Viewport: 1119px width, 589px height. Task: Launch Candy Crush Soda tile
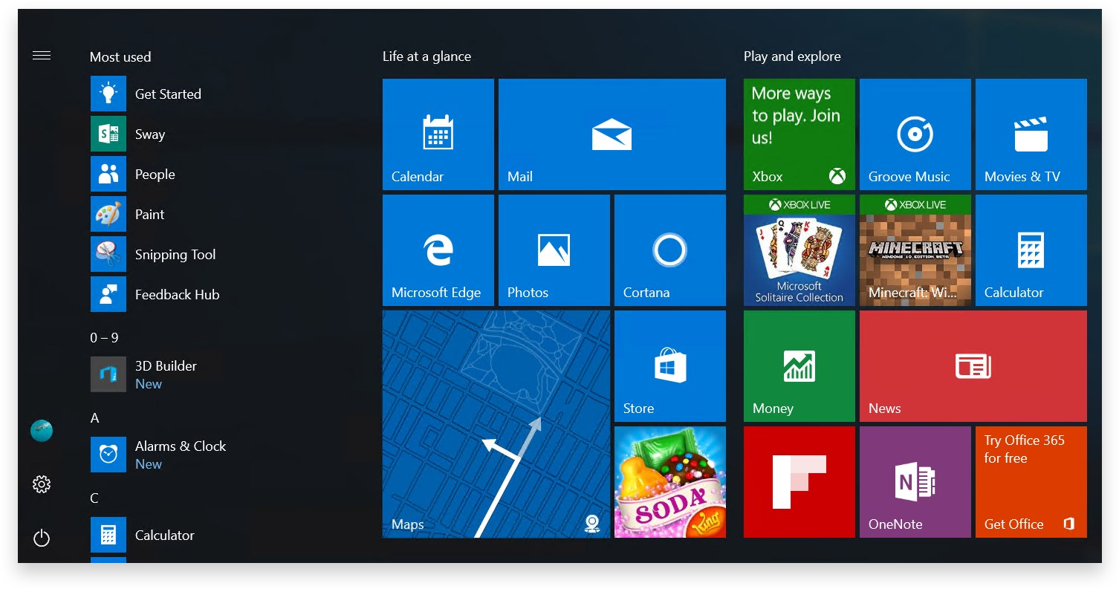tap(670, 482)
